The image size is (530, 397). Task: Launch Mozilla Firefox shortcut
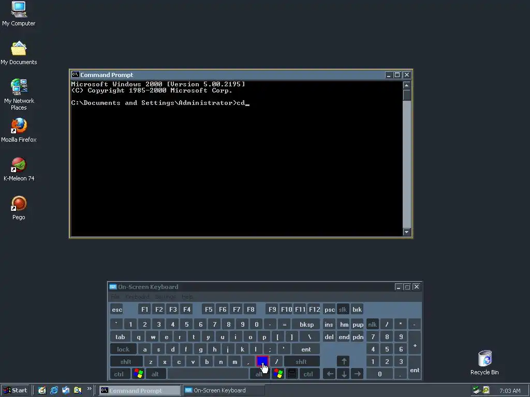[x=19, y=130]
